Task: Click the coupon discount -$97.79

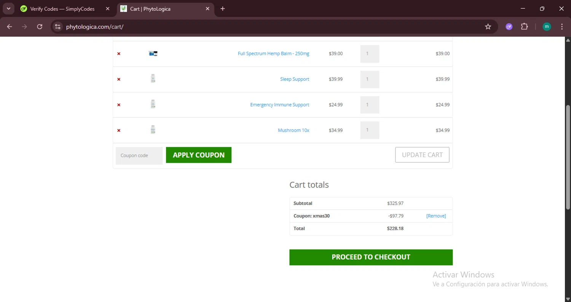Action: tap(396, 216)
